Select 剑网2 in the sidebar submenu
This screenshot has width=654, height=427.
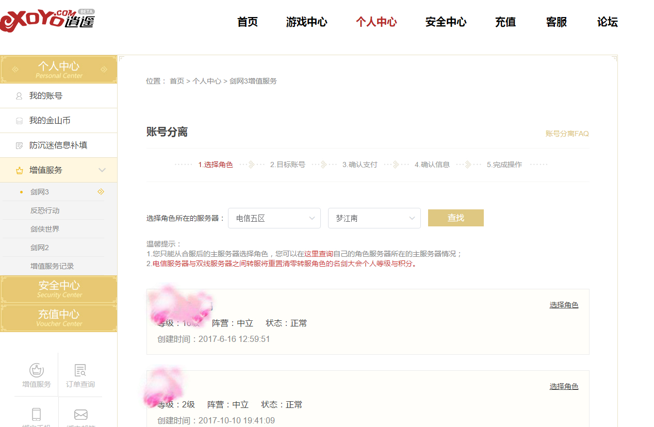tap(40, 248)
